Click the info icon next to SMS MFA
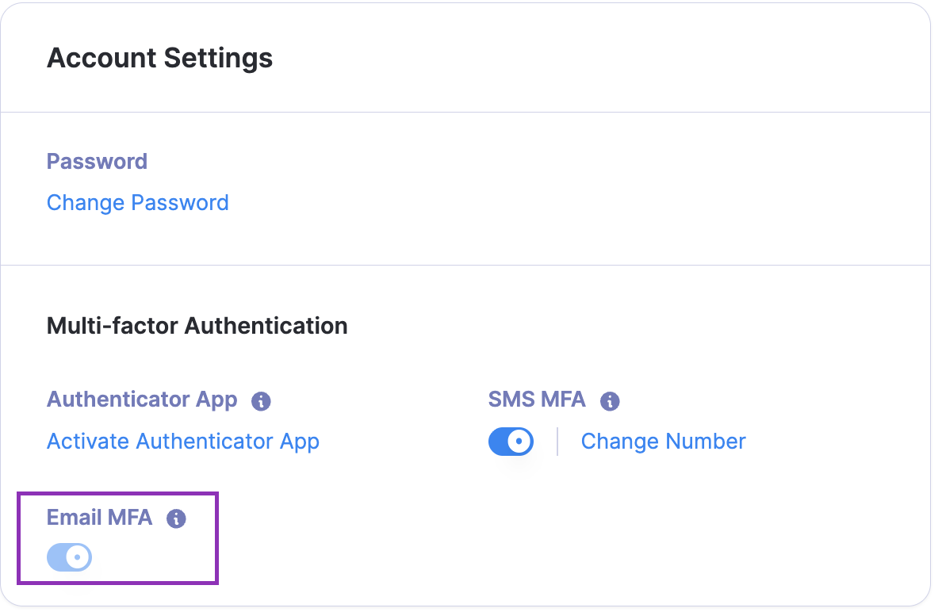Screen dimensions: 942x612 (610, 401)
